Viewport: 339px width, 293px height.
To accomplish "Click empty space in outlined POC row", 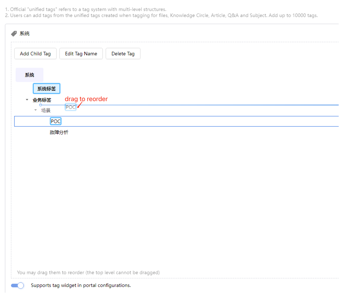I will (x=194, y=121).
